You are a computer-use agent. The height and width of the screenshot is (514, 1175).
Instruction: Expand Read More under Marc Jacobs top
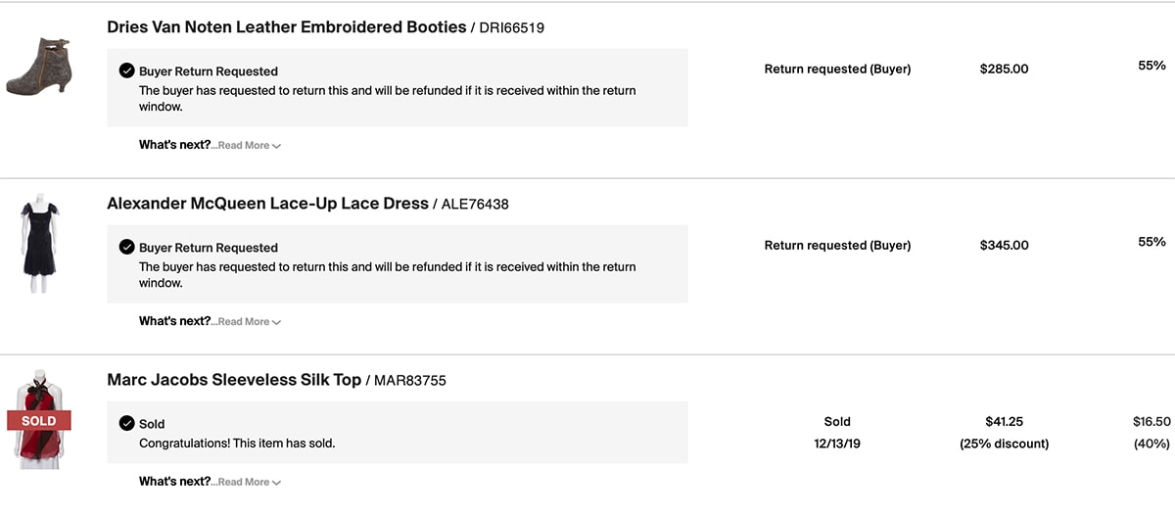[x=249, y=482]
